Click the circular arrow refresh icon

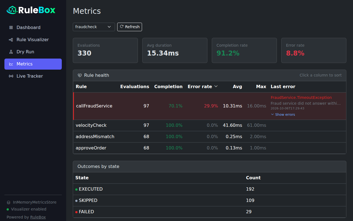coord(122,27)
